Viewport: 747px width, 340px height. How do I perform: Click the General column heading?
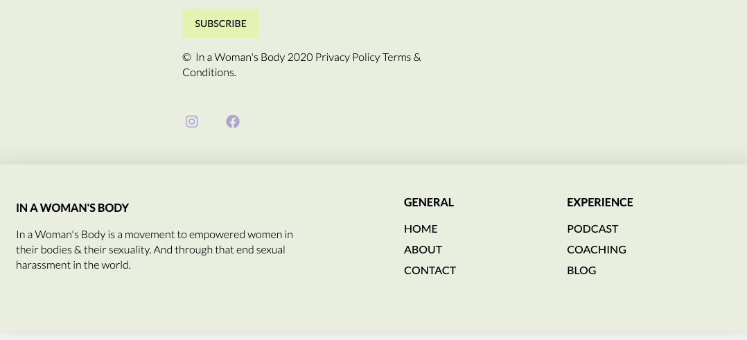(x=429, y=202)
